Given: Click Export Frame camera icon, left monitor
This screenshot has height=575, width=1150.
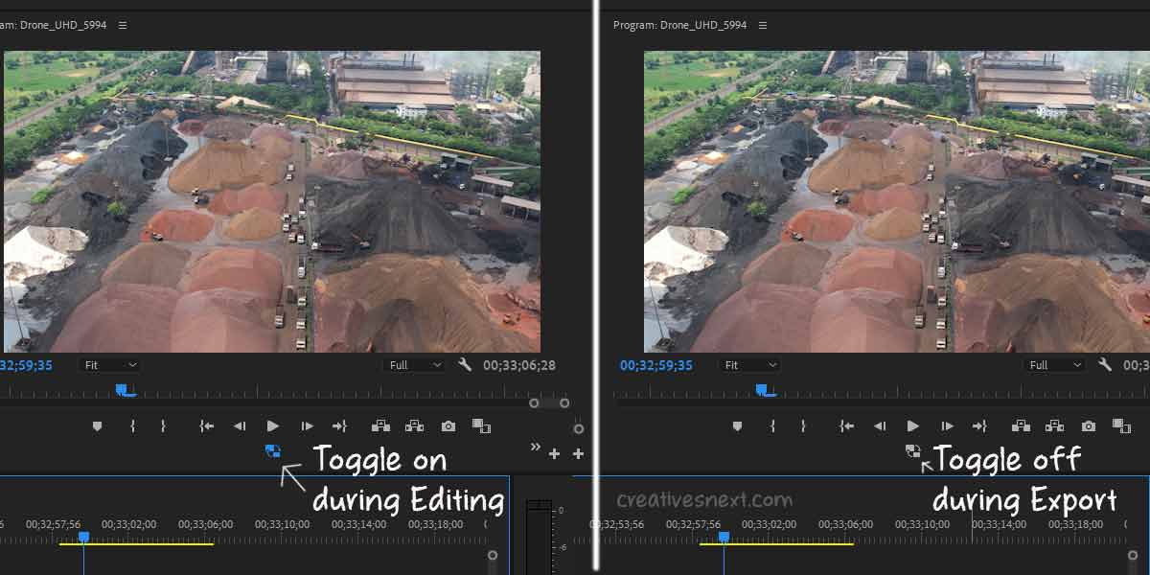Looking at the screenshot, I should tap(448, 426).
